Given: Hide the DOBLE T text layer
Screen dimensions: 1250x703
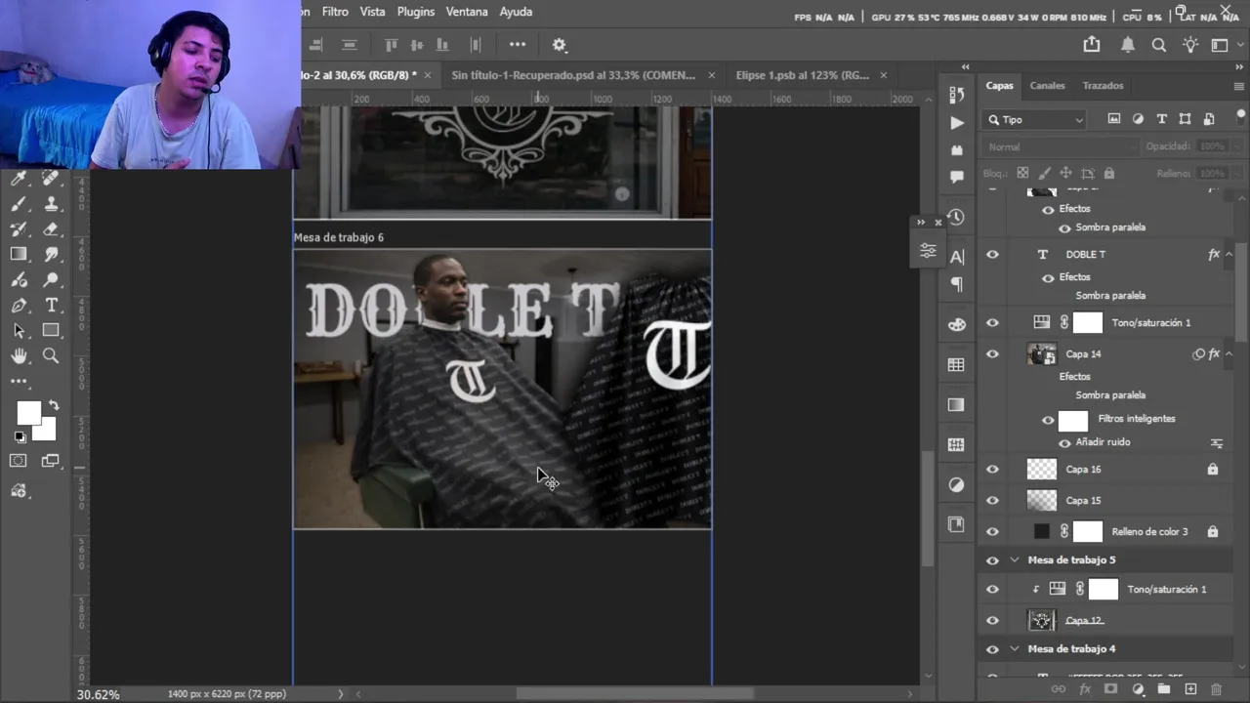Looking at the screenshot, I should coord(992,255).
